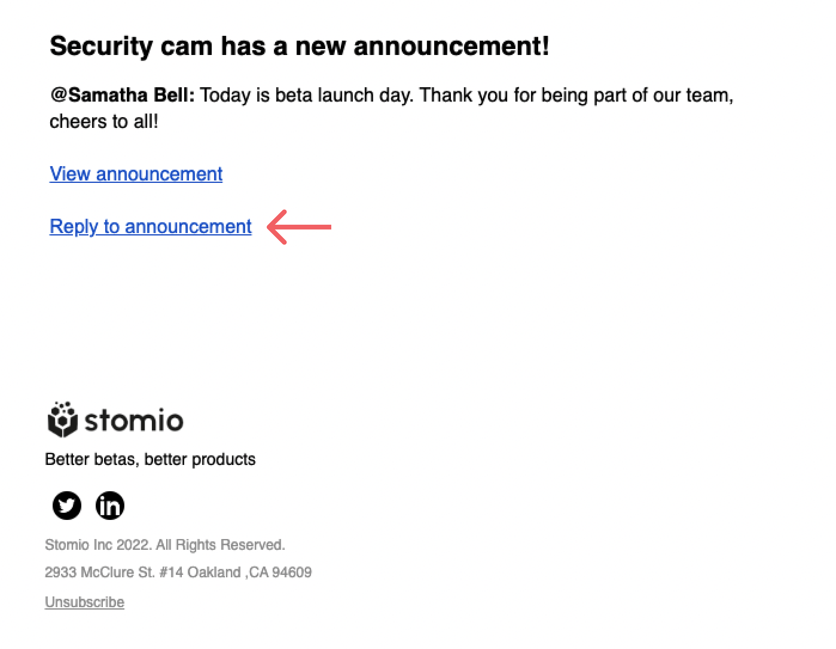Open the View announcement link
Screen dimensions: 836x649
pyautogui.click(x=136, y=174)
